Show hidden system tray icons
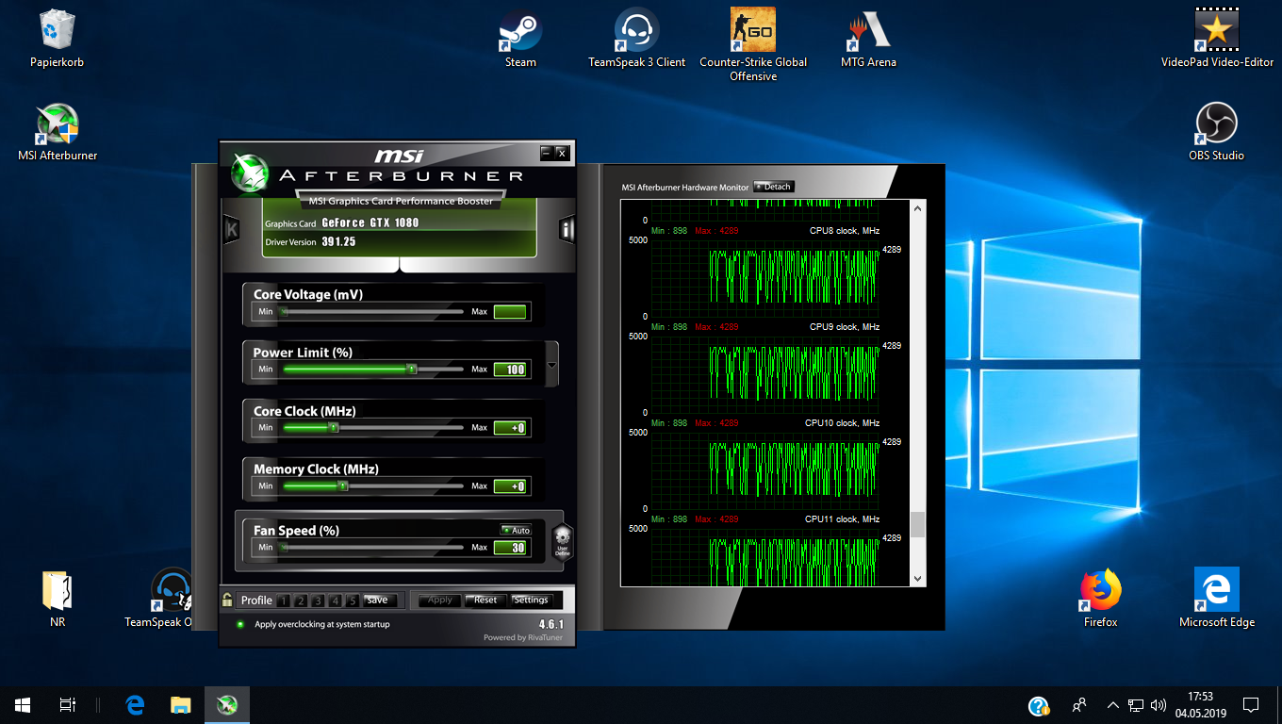This screenshot has width=1282, height=724. pyautogui.click(x=1112, y=705)
